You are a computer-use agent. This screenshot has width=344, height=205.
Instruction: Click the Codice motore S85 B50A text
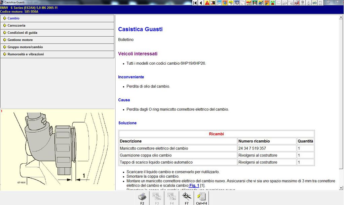pos(19,12)
